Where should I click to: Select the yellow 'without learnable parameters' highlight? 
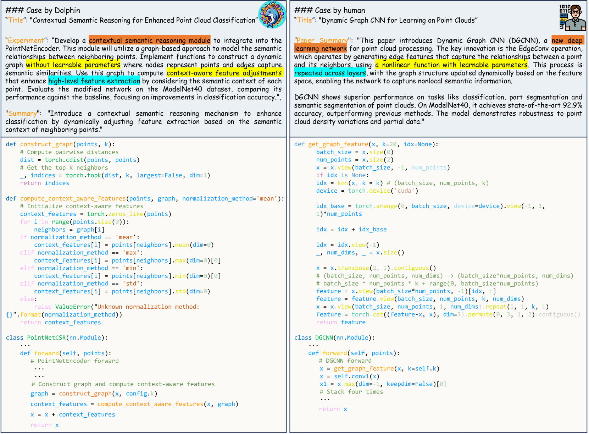[73, 65]
